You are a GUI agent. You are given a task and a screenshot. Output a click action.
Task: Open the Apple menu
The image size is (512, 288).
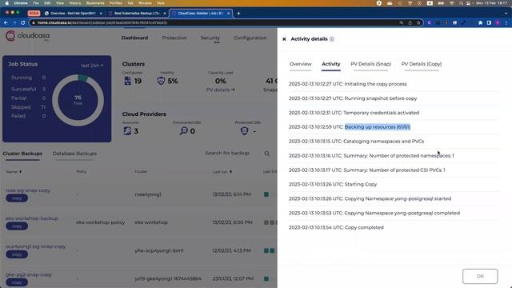(6, 3)
